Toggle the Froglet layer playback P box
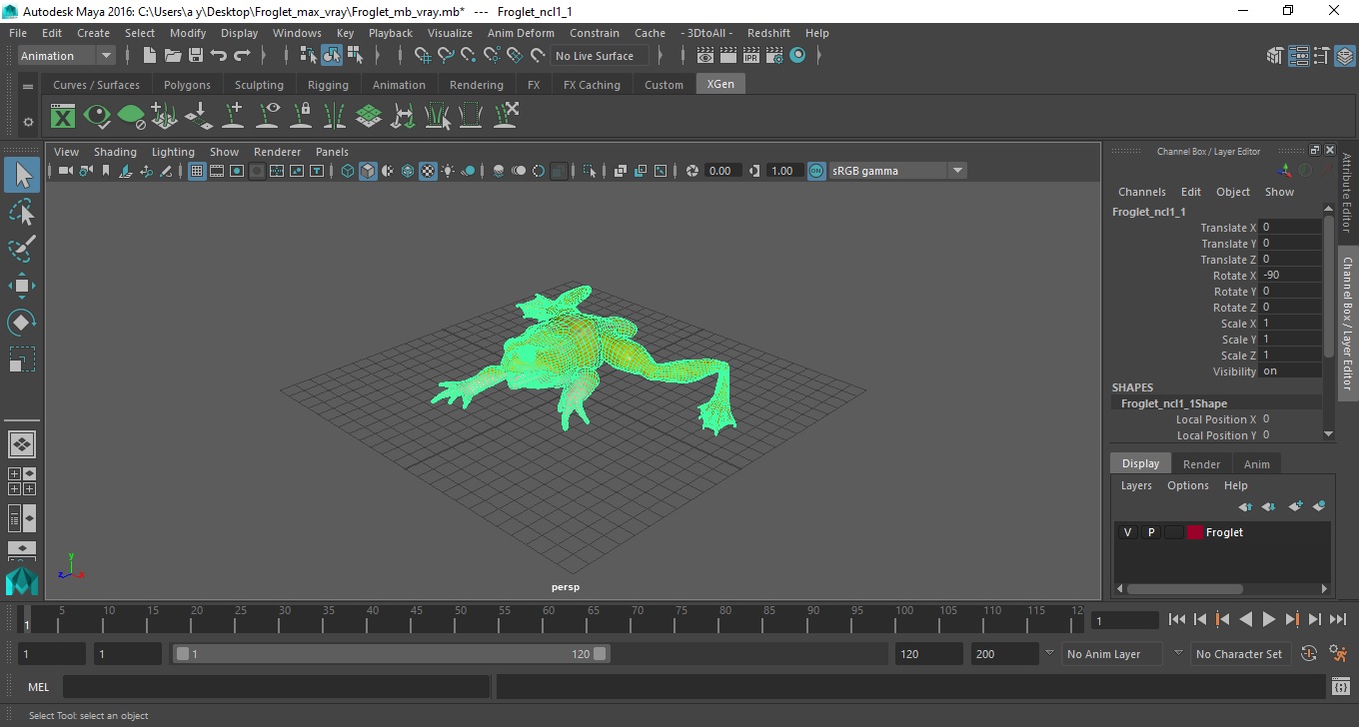The height and width of the screenshot is (727, 1359). (1150, 532)
